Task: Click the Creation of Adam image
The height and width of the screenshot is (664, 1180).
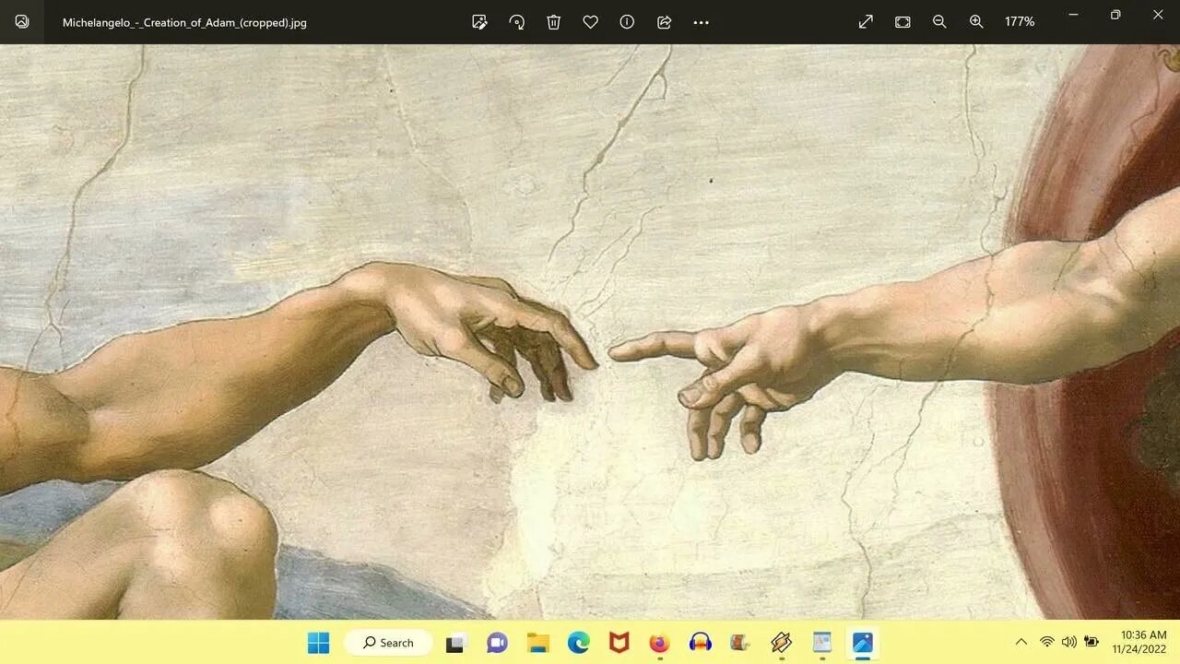Action: (x=590, y=332)
